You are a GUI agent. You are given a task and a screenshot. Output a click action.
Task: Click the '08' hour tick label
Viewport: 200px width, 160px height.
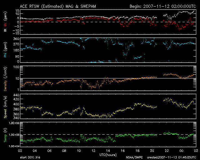pos(64,151)
